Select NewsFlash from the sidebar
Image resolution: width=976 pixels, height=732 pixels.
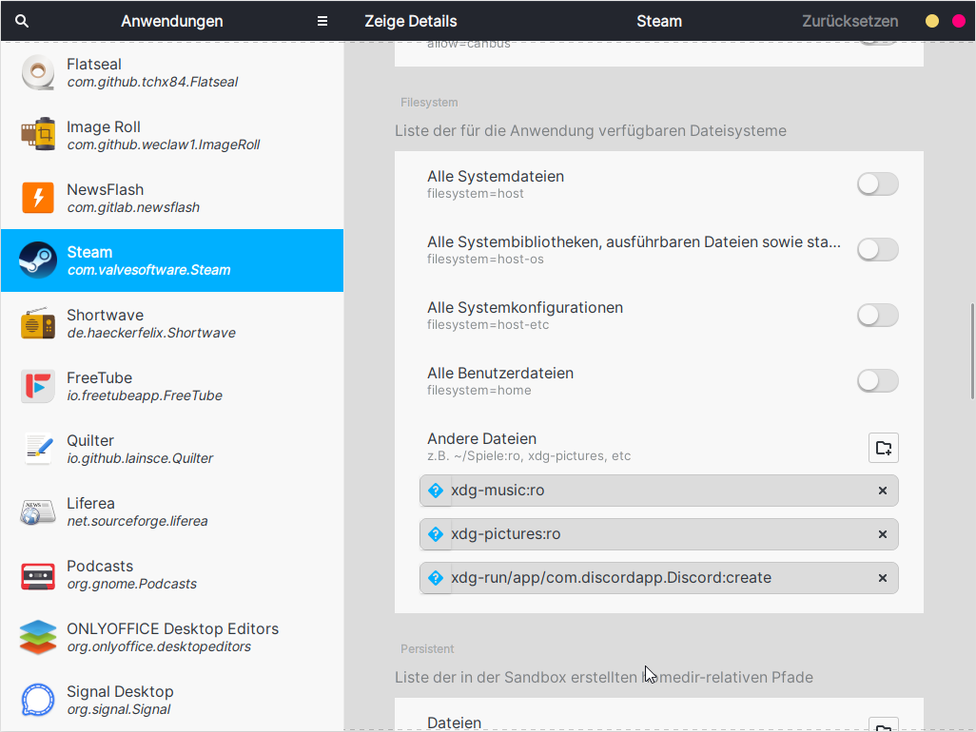click(171, 198)
